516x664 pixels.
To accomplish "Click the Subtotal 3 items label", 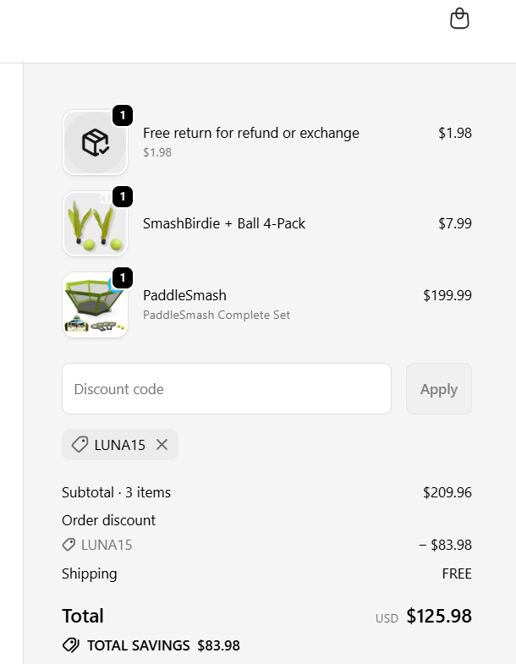I will tap(116, 492).
